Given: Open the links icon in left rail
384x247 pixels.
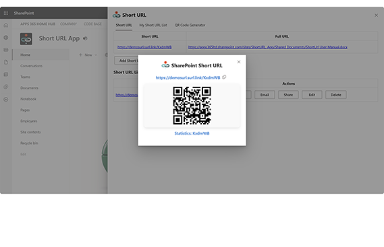Looking at the screenshot, I should pos(6,87).
